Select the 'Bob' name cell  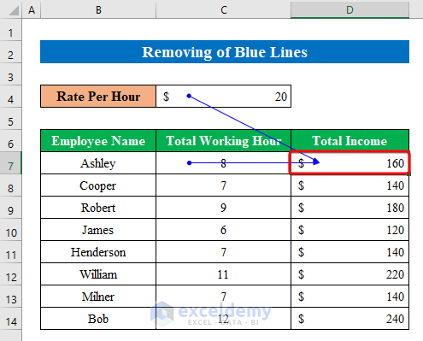[x=98, y=319]
